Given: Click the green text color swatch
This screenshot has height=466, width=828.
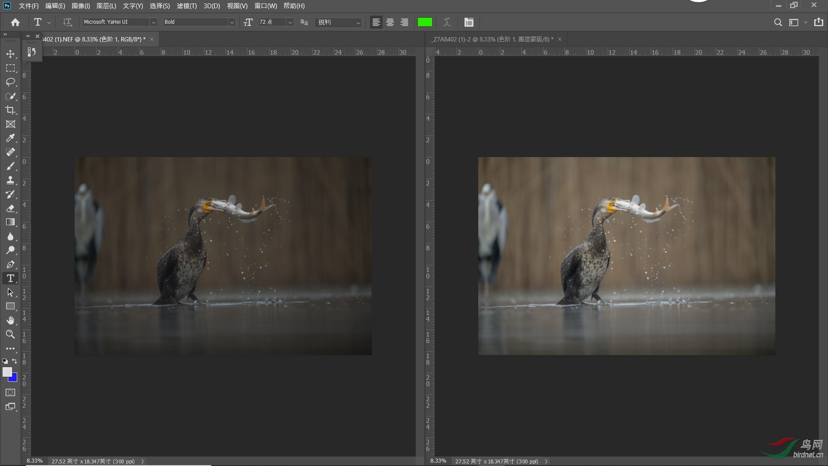Looking at the screenshot, I should point(425,22).
